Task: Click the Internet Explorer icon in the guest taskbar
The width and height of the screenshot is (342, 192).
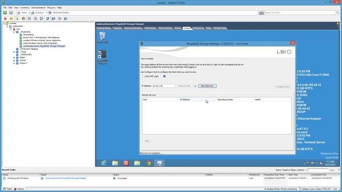Action: (104, 163)
